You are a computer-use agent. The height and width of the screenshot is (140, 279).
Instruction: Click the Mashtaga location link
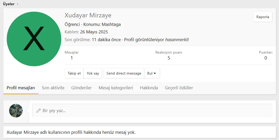(111, 24)
